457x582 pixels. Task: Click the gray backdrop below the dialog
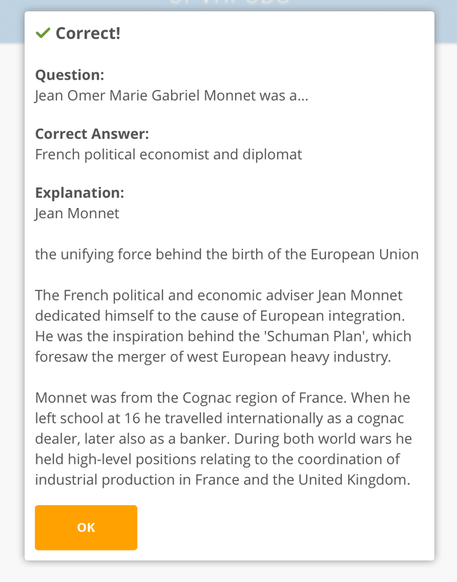(x=228, y=572)
